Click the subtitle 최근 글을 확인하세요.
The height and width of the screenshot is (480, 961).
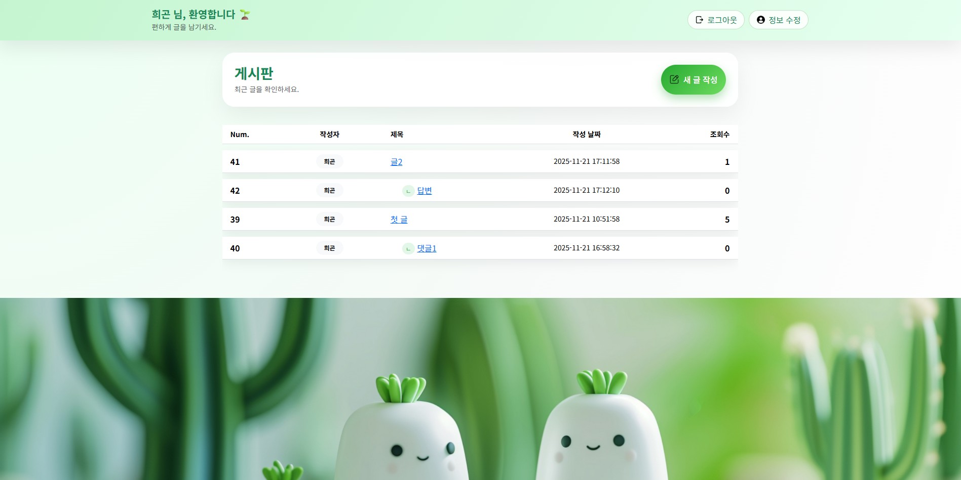click(x=266, y=90)
